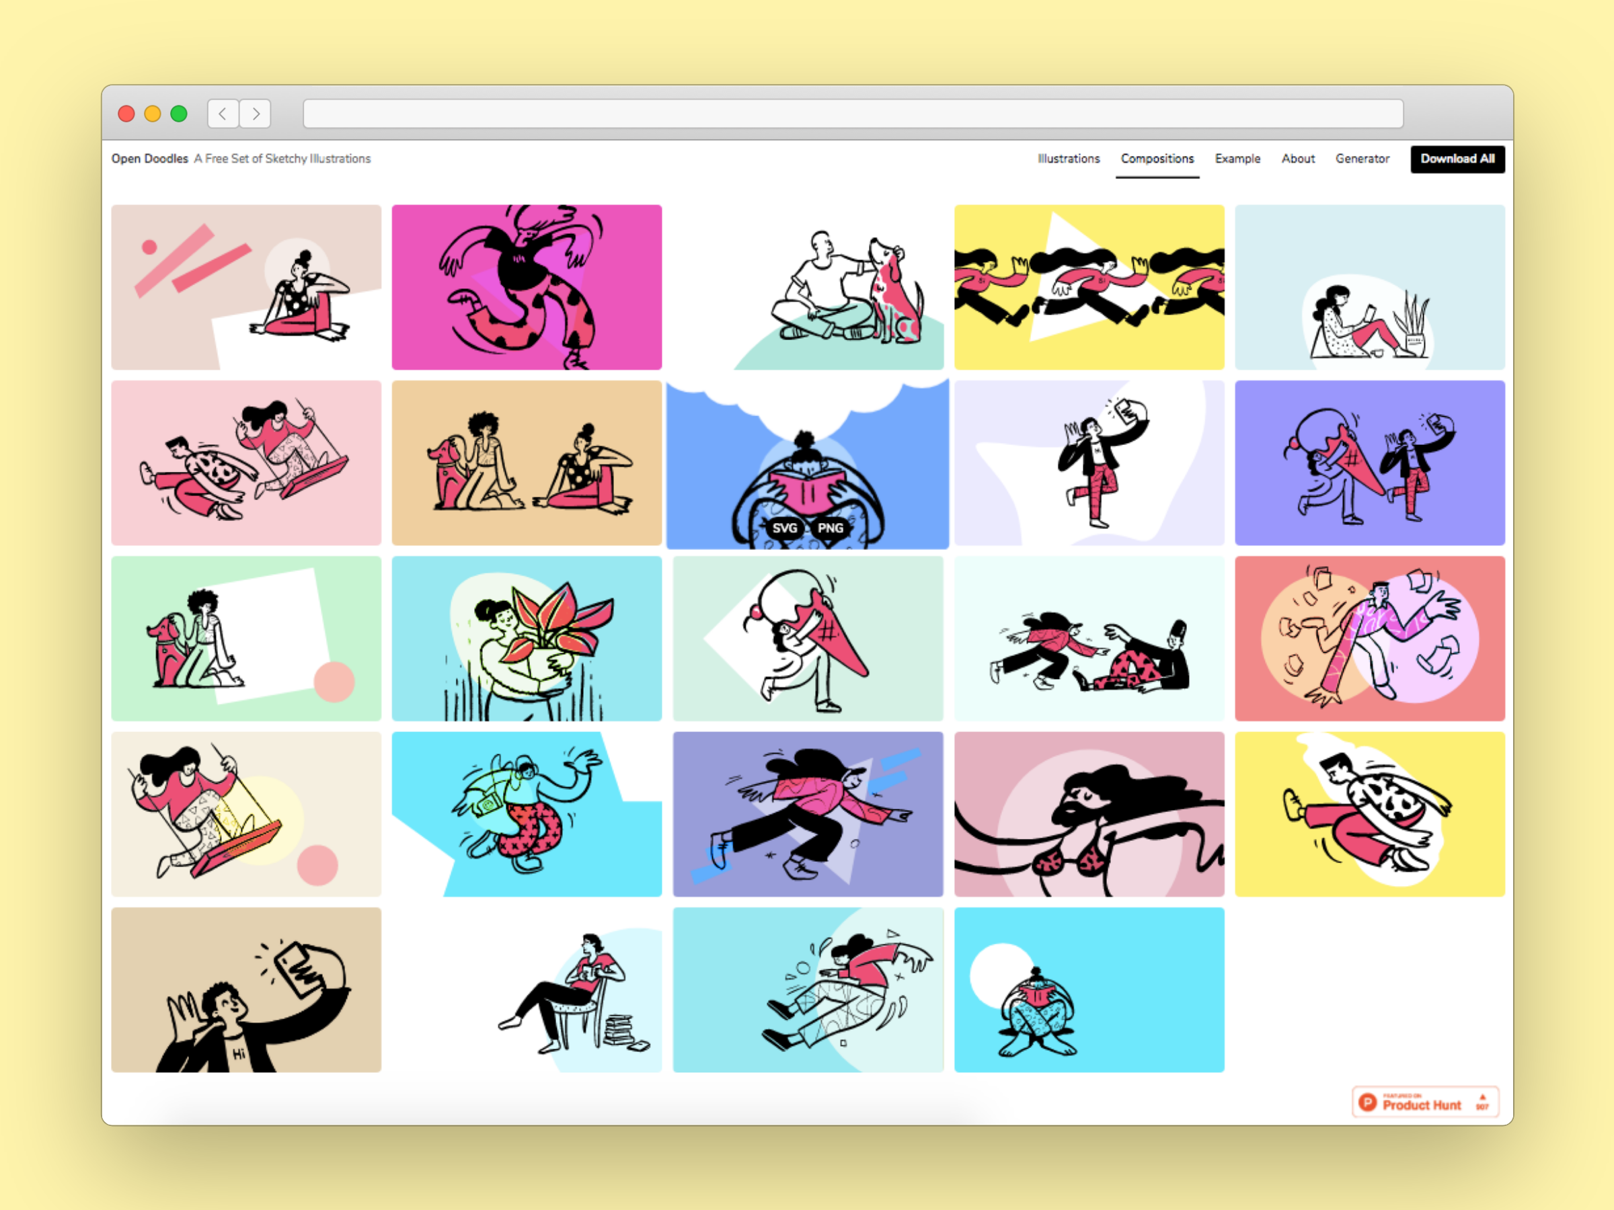Click Download All button

click(x=1457, y=159)
